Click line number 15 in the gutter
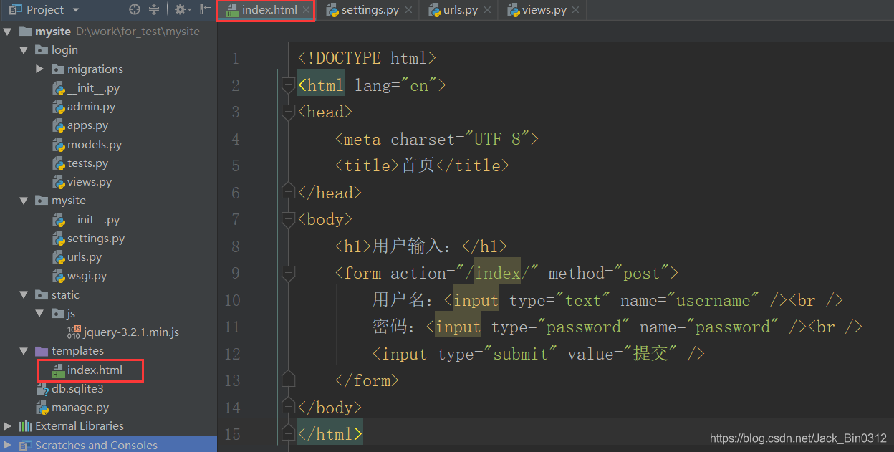 point(232,434)
